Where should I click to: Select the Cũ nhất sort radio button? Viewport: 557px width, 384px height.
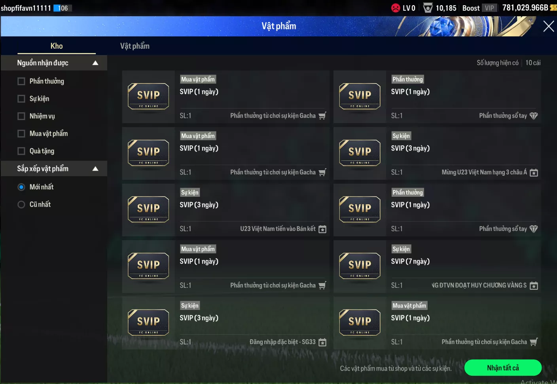tap(21, 204)
